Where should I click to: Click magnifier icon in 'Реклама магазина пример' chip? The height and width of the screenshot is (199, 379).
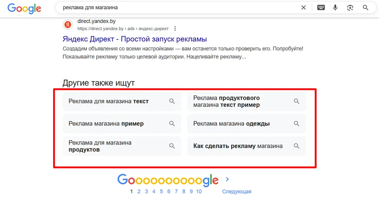point(172,124)
